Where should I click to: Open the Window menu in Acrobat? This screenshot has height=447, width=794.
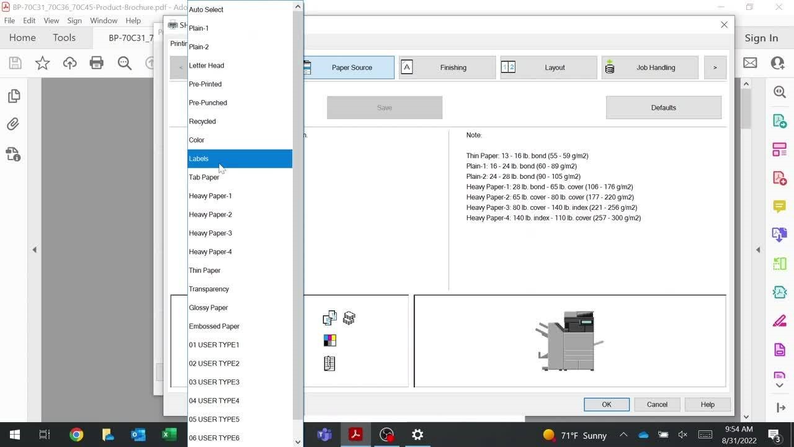(x=104, y=20)
